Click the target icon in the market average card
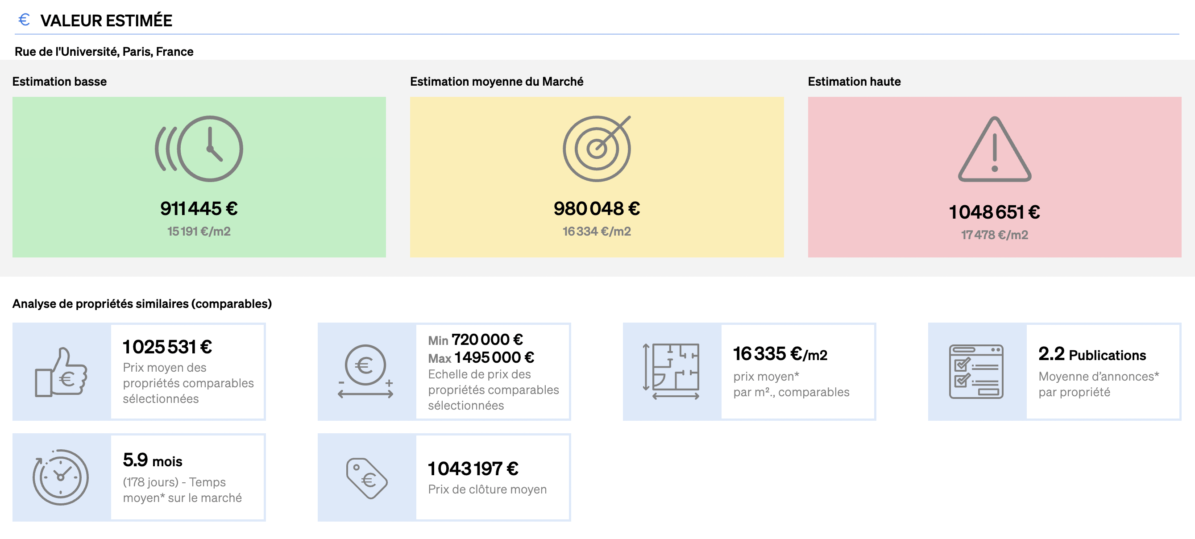The width and height of the screenshot is (1195, 539). coord(597,149)
